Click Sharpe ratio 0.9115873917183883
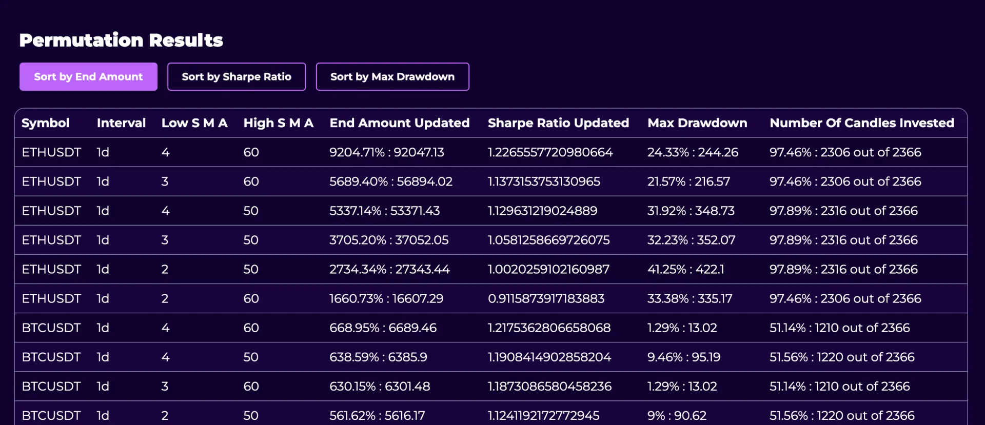The height and width of the screenshot is (425, 985). [x=546, y=298]
